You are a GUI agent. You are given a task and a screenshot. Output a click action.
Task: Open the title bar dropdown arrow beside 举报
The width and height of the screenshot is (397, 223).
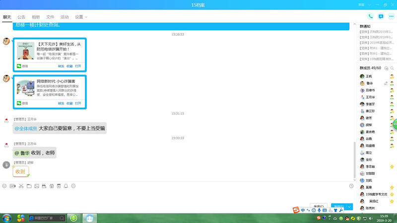[x=370, y=5]
